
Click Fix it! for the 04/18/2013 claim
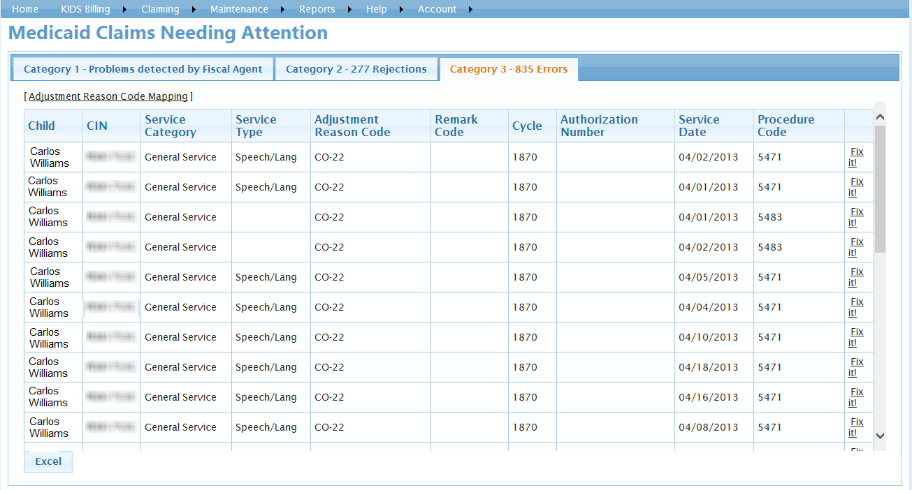tap(856, 367)
